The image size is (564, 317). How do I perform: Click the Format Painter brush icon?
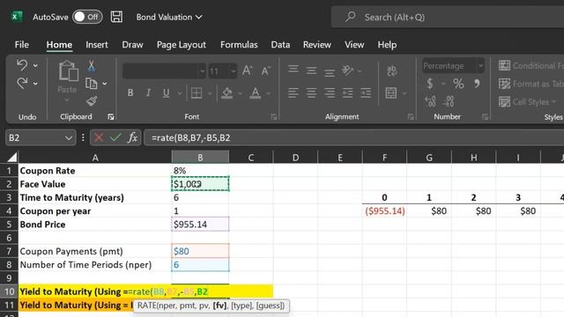tap(92, 101)
